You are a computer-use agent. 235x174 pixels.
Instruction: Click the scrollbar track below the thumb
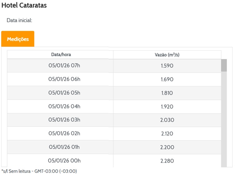[224, 119]
